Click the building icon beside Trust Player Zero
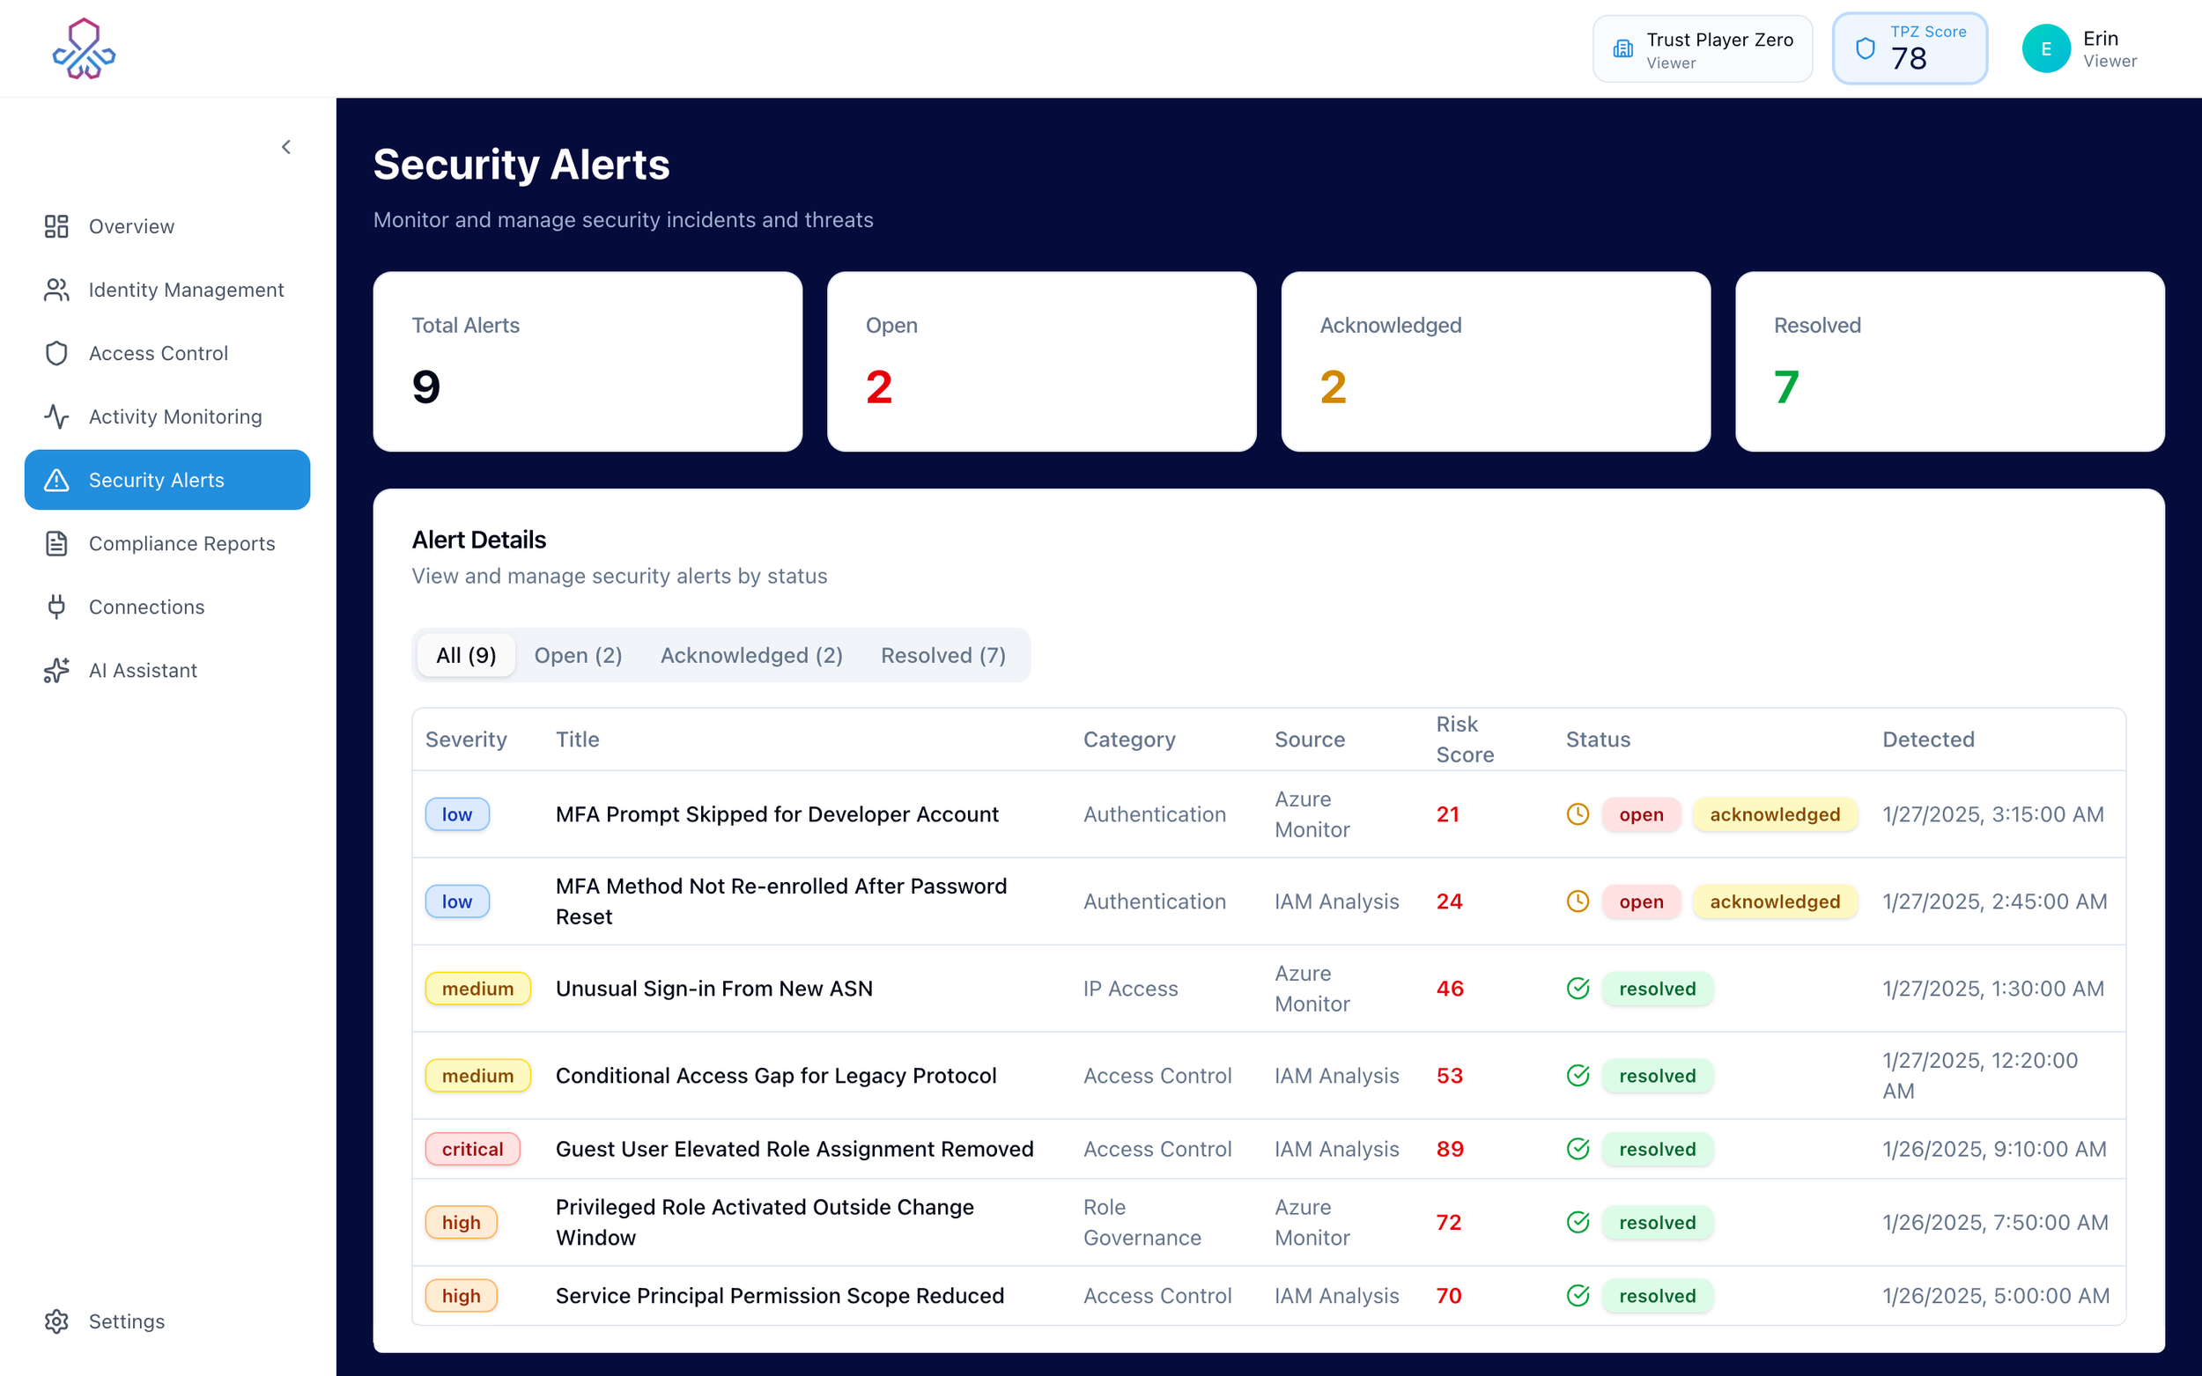This screenshot has height=1376, width=2202. tap(1623, 49)
